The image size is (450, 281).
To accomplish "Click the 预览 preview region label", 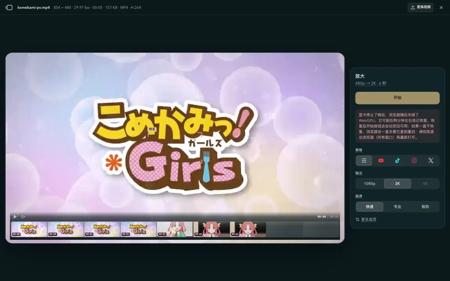I will pos(152,129).
